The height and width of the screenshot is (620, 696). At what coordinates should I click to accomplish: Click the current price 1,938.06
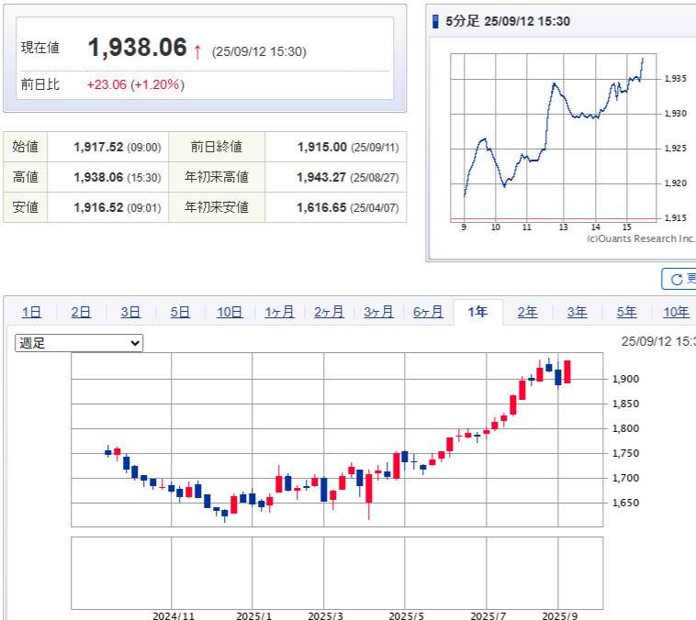point(137,47)
